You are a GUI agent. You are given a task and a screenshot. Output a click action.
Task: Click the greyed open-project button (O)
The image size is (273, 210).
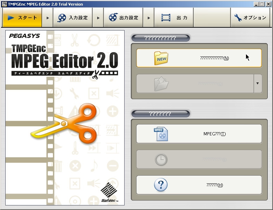coord(195,84)
